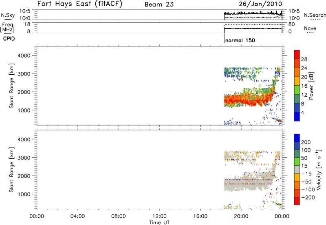Click the 'Power [dB]' color bar label
The width and height of the screenshot is (326, 225).
tap(311, 86)
